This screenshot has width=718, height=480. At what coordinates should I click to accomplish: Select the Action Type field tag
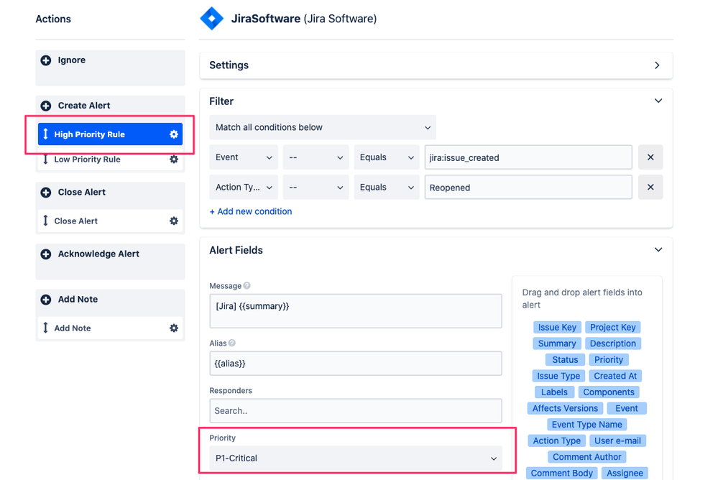pyautogui.click(x=556, y=441)
